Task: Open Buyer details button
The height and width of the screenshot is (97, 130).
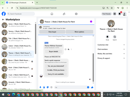Action: coord(54,51)
